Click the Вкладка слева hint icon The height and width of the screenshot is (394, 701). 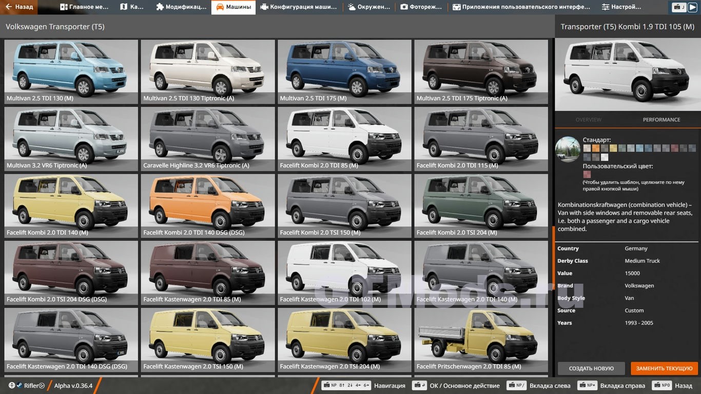(x=516, y=385)
